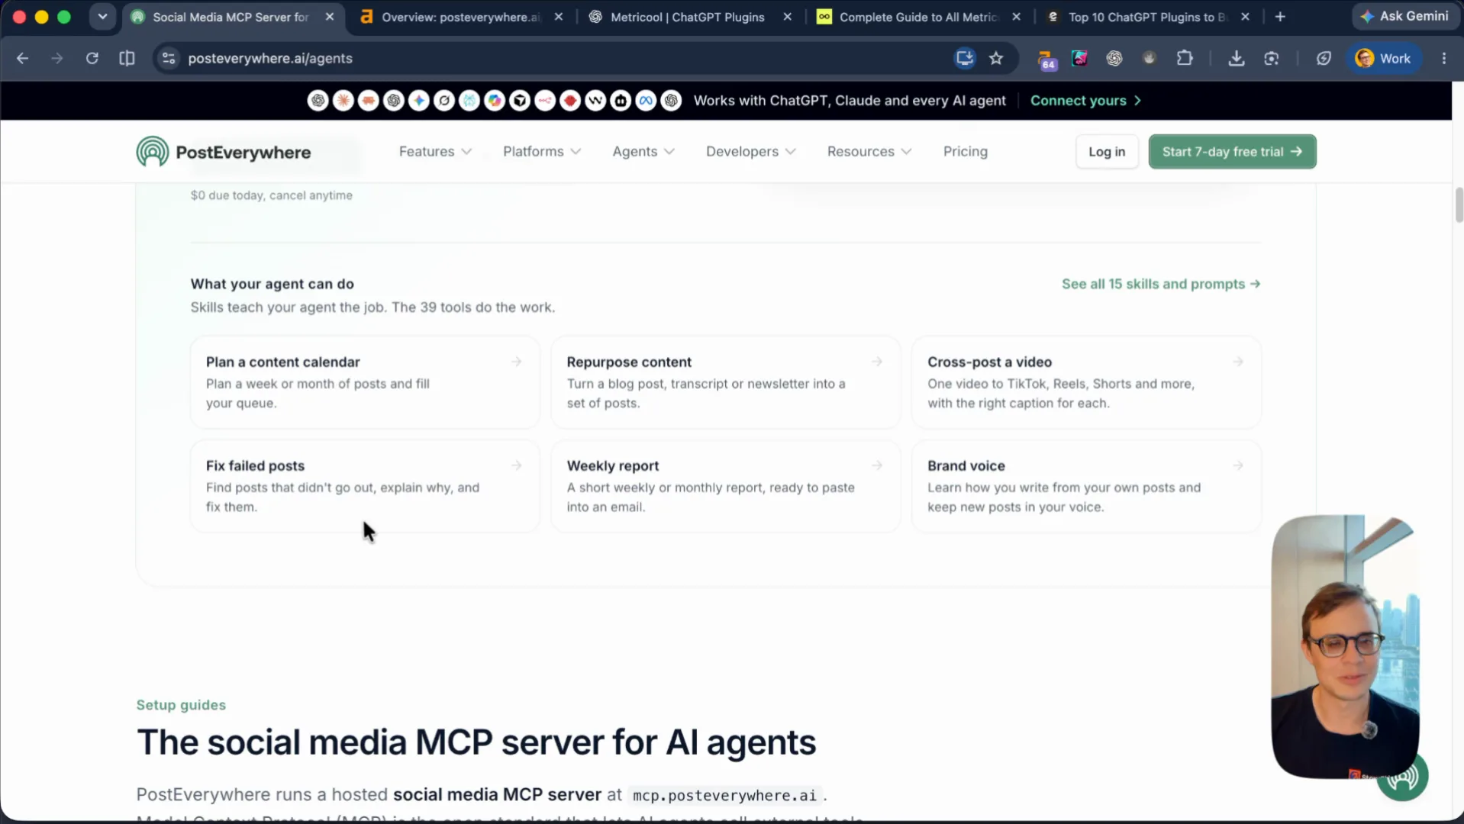Click the pink n8n icon in the banner
The width and height of the screenshot is (1464, 824).
pyautogui.click(x=545, y=101)
